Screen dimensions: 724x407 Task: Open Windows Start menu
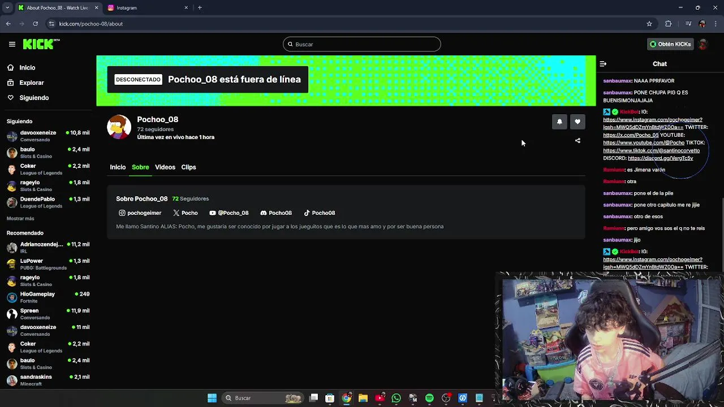click(212, 398)
